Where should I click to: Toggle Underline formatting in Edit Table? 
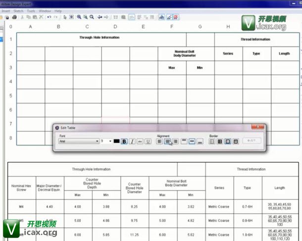point(148,142)
